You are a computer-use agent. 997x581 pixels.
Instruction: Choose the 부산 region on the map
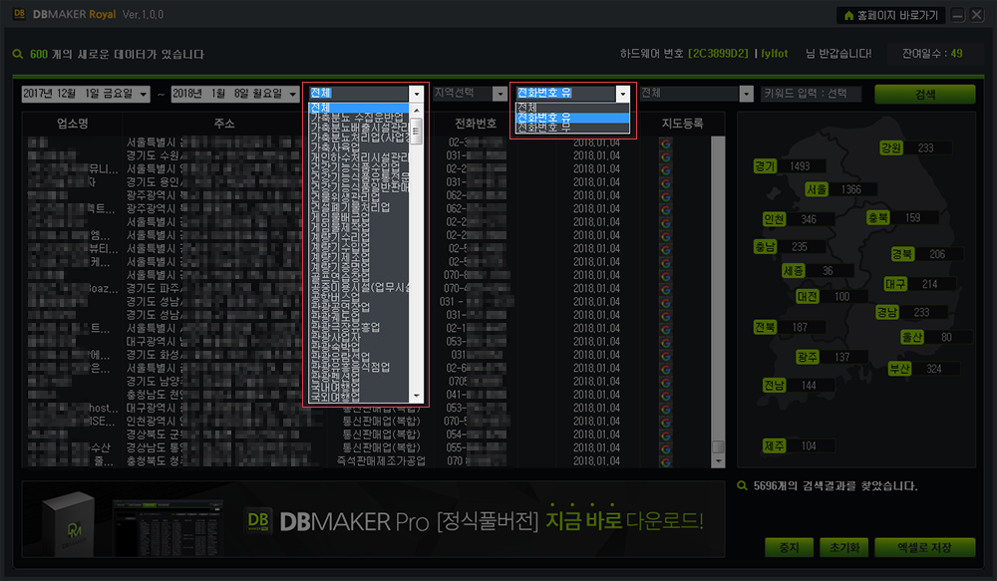[x=899, y=369]
